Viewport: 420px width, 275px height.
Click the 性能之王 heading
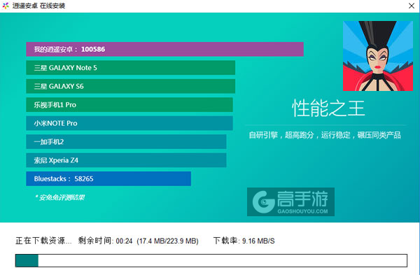328,108
